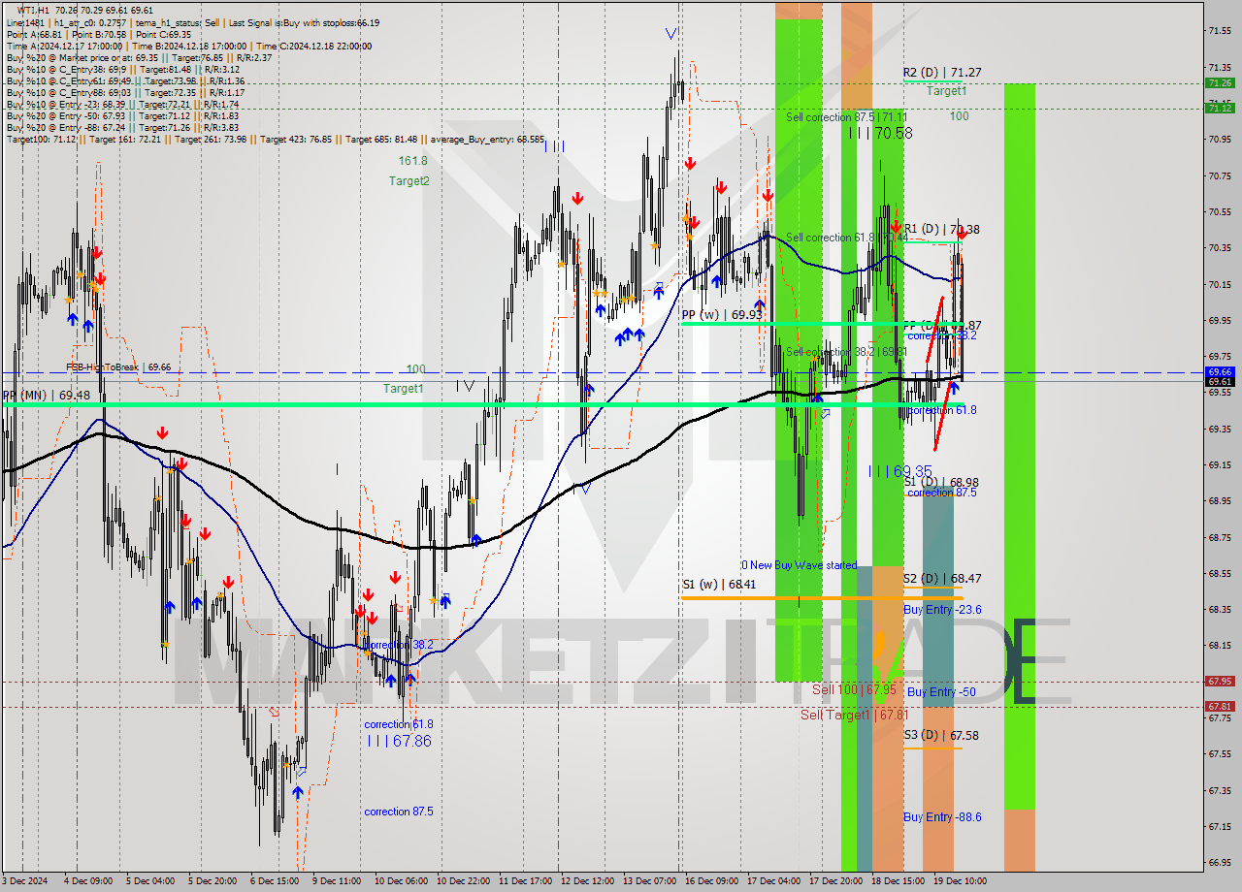This screenshot has height=892, width=1242.
Task: Click the 'Buy Entry -50' label
Action: (x=939, y=691)
